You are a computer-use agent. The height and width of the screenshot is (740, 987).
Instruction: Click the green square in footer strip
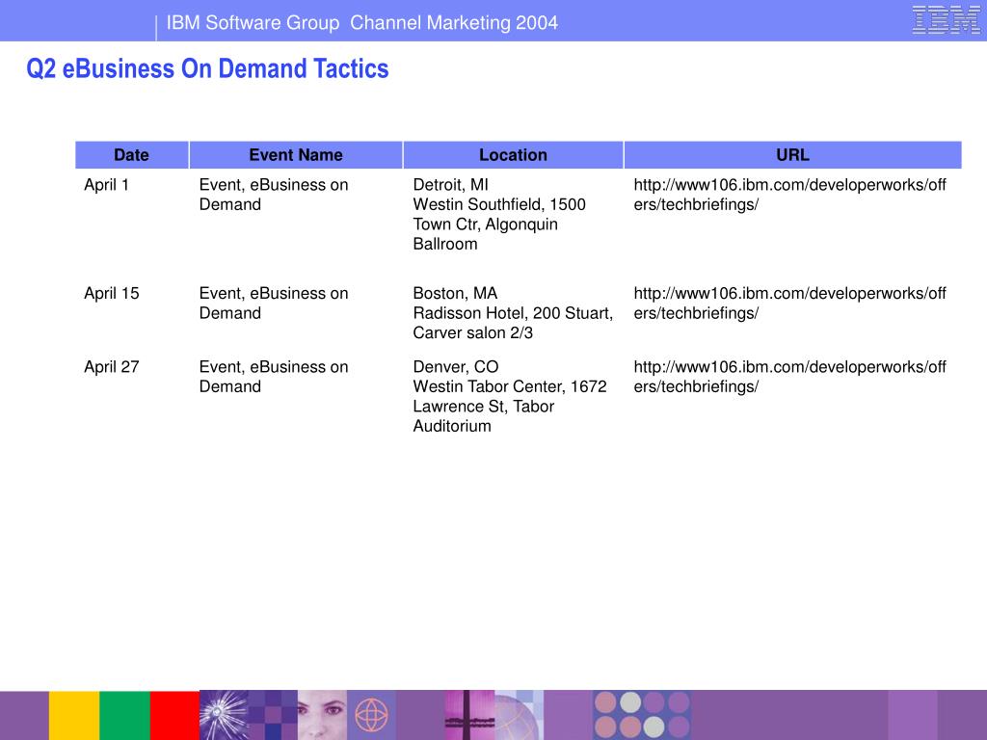pos(124,716)
